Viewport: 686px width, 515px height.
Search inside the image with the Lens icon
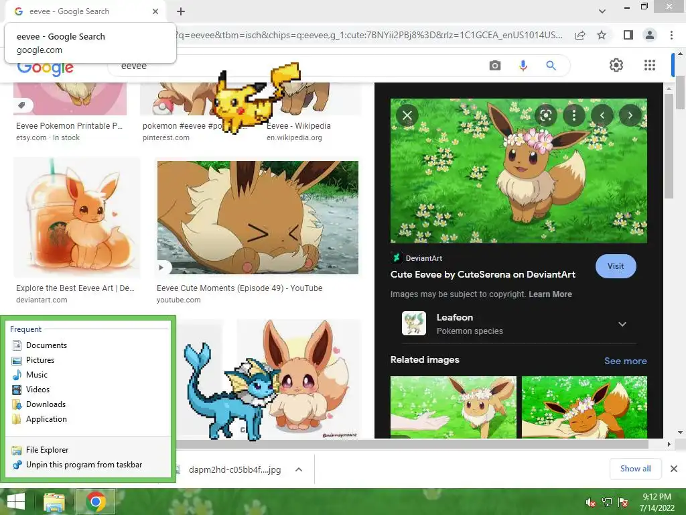click(x=545, y=115)
